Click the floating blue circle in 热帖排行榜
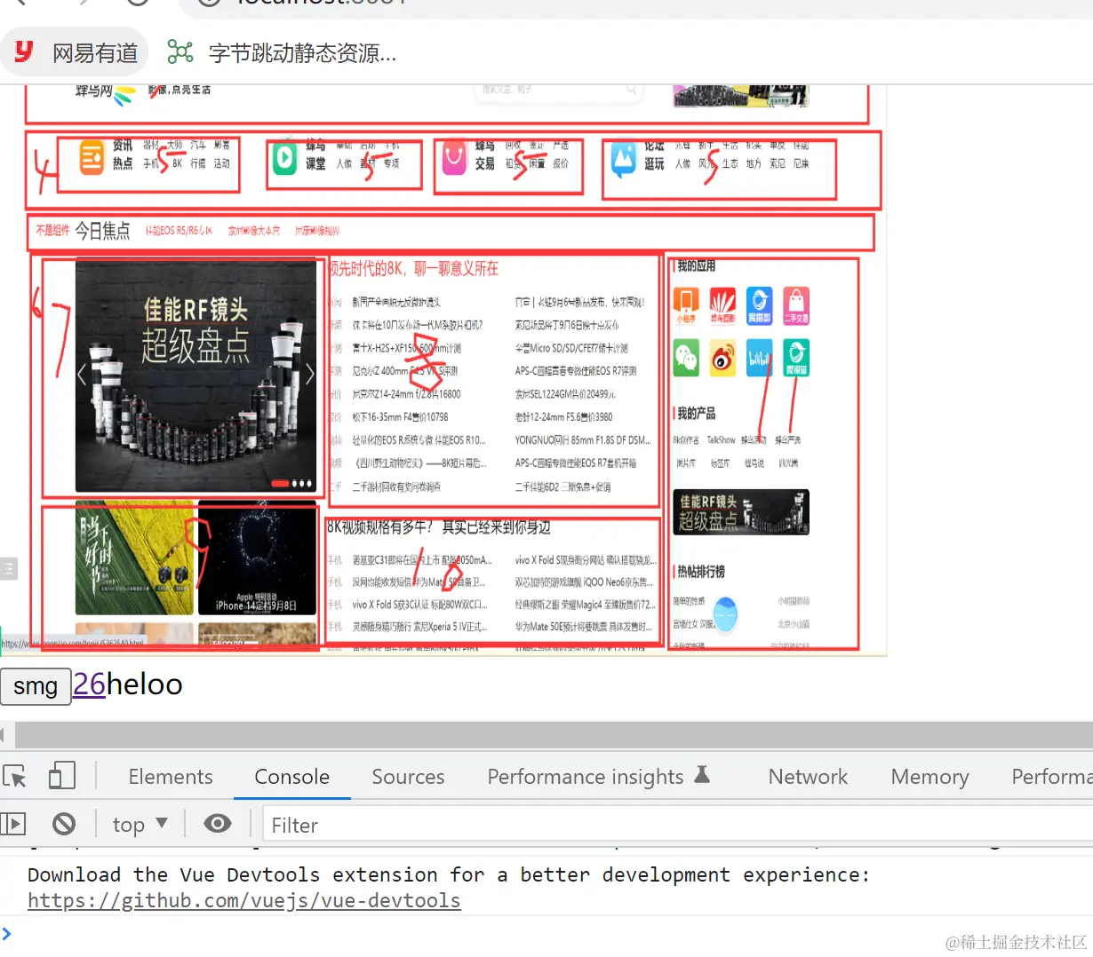 pyautogui.click(x=726, y=614)
